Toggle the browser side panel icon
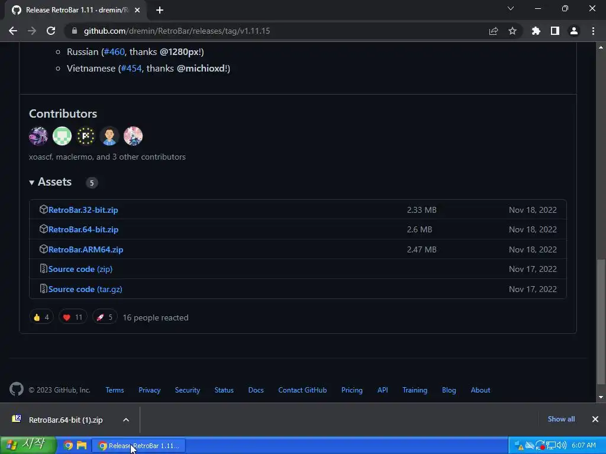The width and height of the screenshot is (606, 454). [x=555, y=31]
